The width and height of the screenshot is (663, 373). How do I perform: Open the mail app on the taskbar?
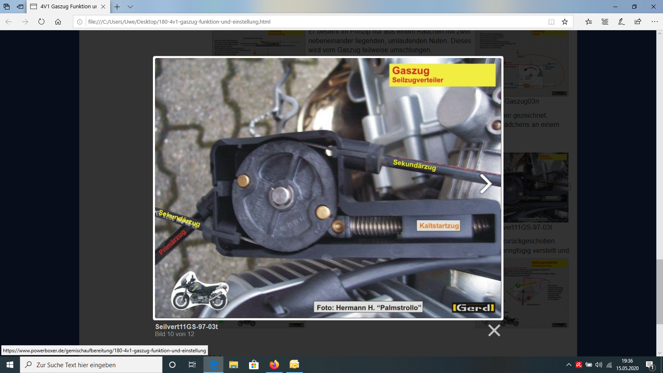click(x=294, y=365)
